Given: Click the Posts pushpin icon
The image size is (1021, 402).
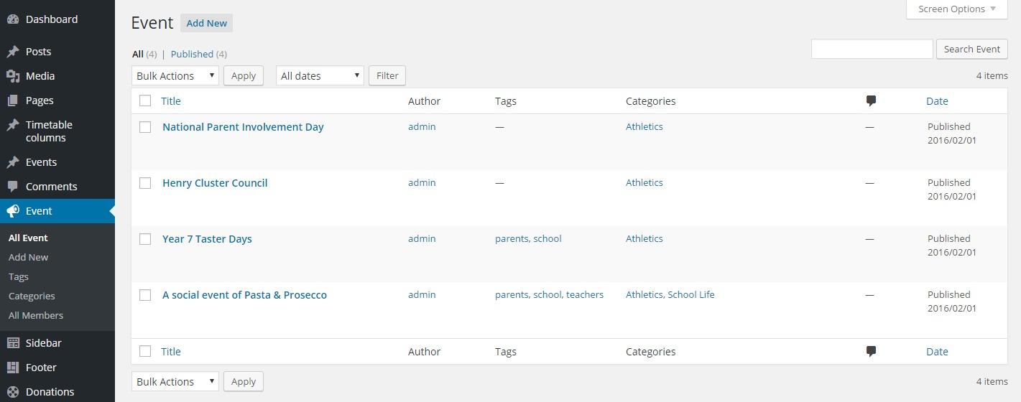Looking at the screenshot, I should coord(12,52).
